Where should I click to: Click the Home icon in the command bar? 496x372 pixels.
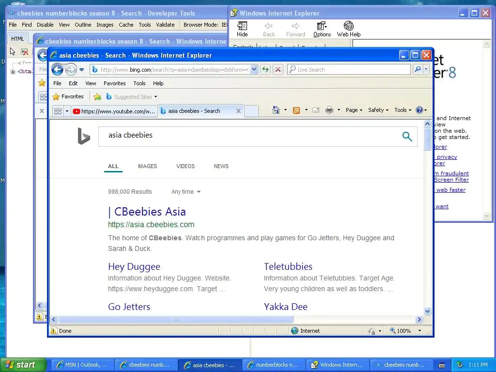pyautogui.click(x=276, y=110)
